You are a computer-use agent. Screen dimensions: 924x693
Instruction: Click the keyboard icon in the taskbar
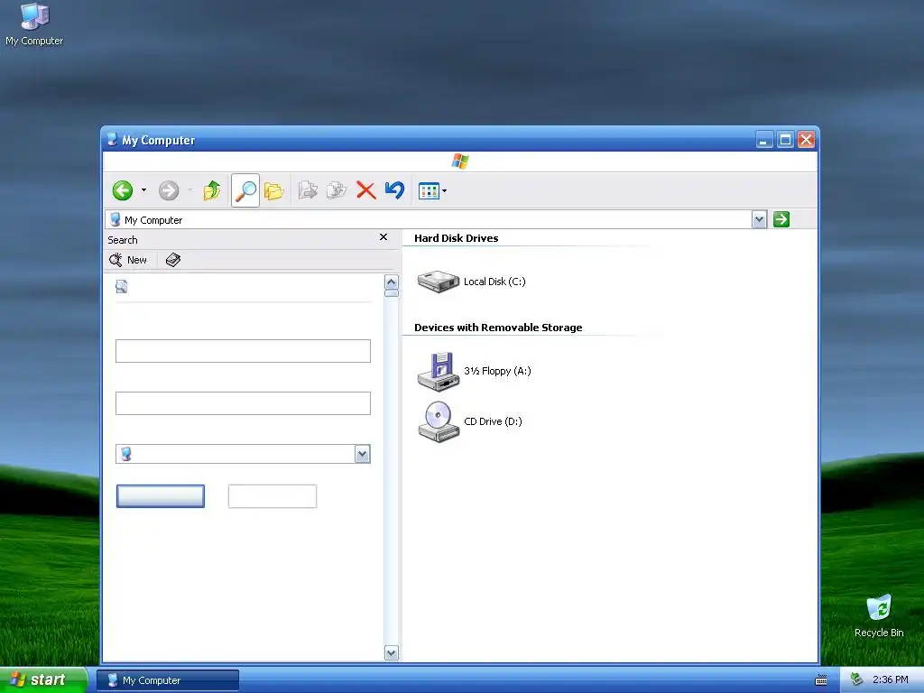[821, 680]
